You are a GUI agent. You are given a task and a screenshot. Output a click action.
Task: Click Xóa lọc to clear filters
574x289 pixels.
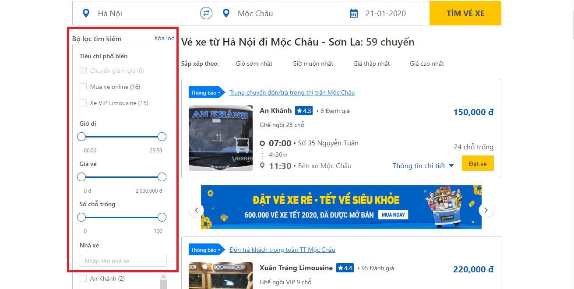pos(164,38)
